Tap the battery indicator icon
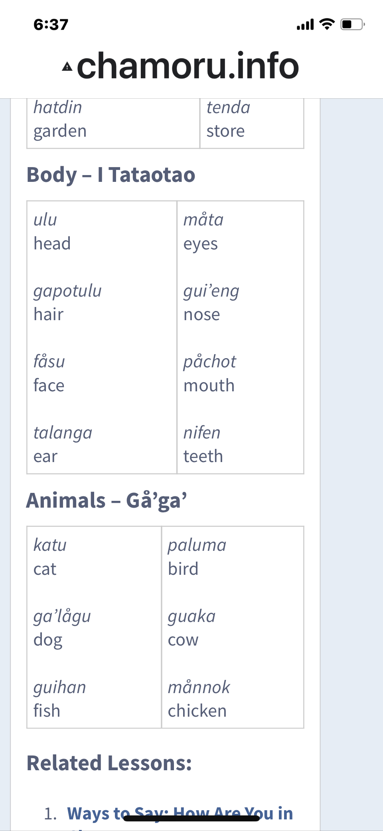 click(x=352, y=24)
